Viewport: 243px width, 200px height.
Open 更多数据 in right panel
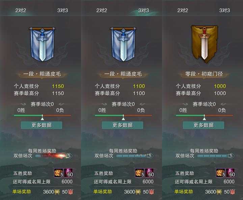(x=204, y=125)
